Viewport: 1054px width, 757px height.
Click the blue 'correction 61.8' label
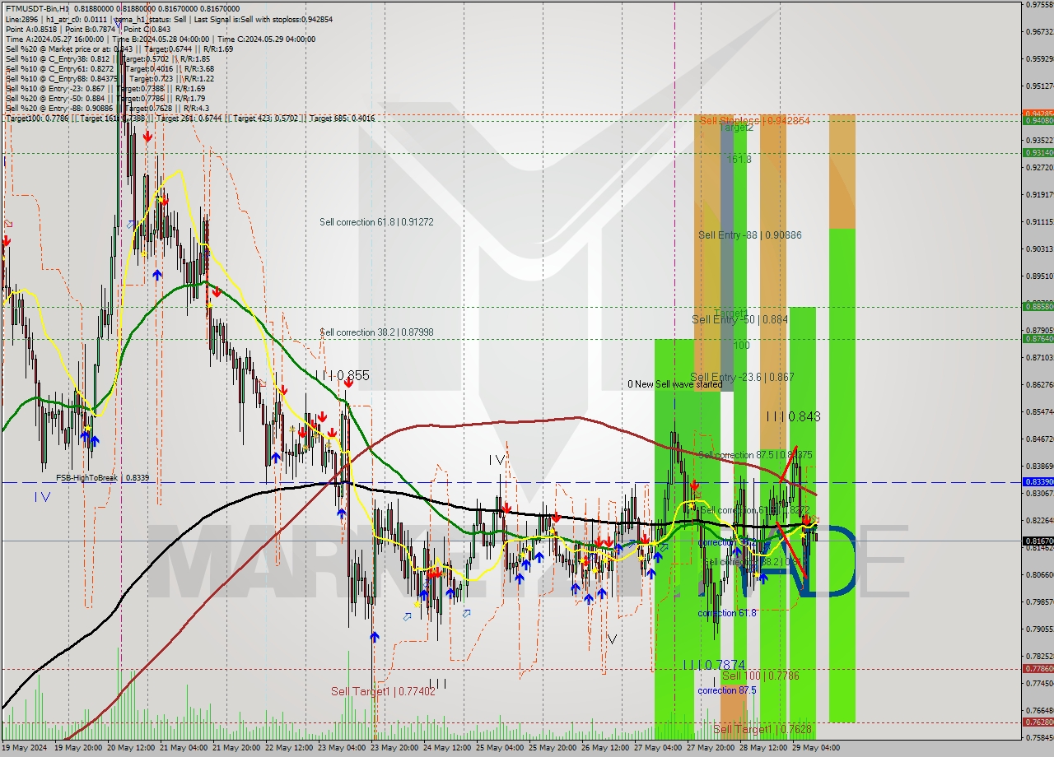(726, 614)
